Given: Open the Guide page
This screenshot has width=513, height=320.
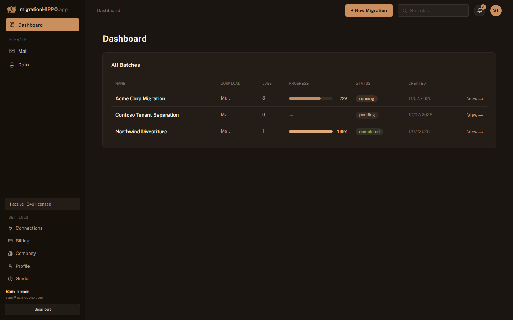Looking at the screenshot, I should click(42, 279).
